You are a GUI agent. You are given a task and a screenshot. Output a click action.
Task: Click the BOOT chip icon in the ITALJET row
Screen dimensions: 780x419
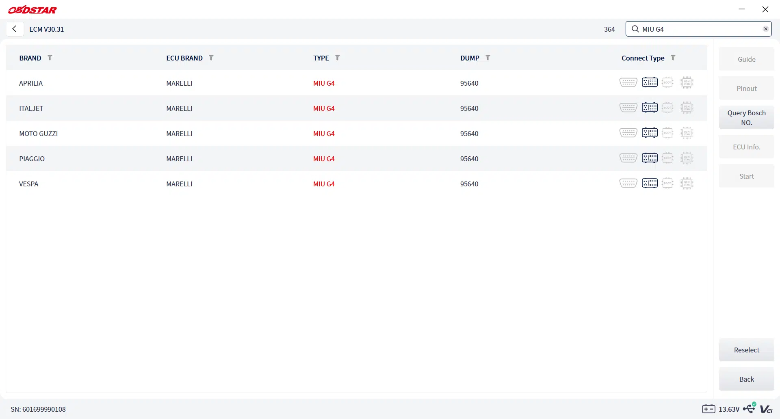[667, 108]
